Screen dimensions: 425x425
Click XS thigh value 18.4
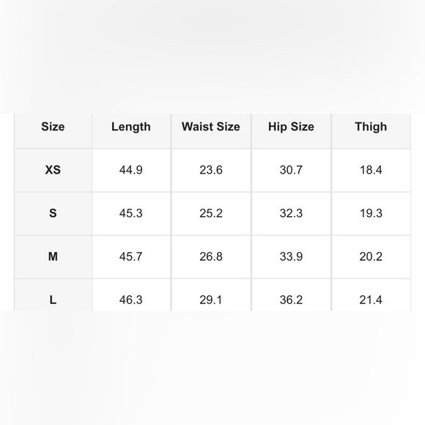[x=371, y=170]
